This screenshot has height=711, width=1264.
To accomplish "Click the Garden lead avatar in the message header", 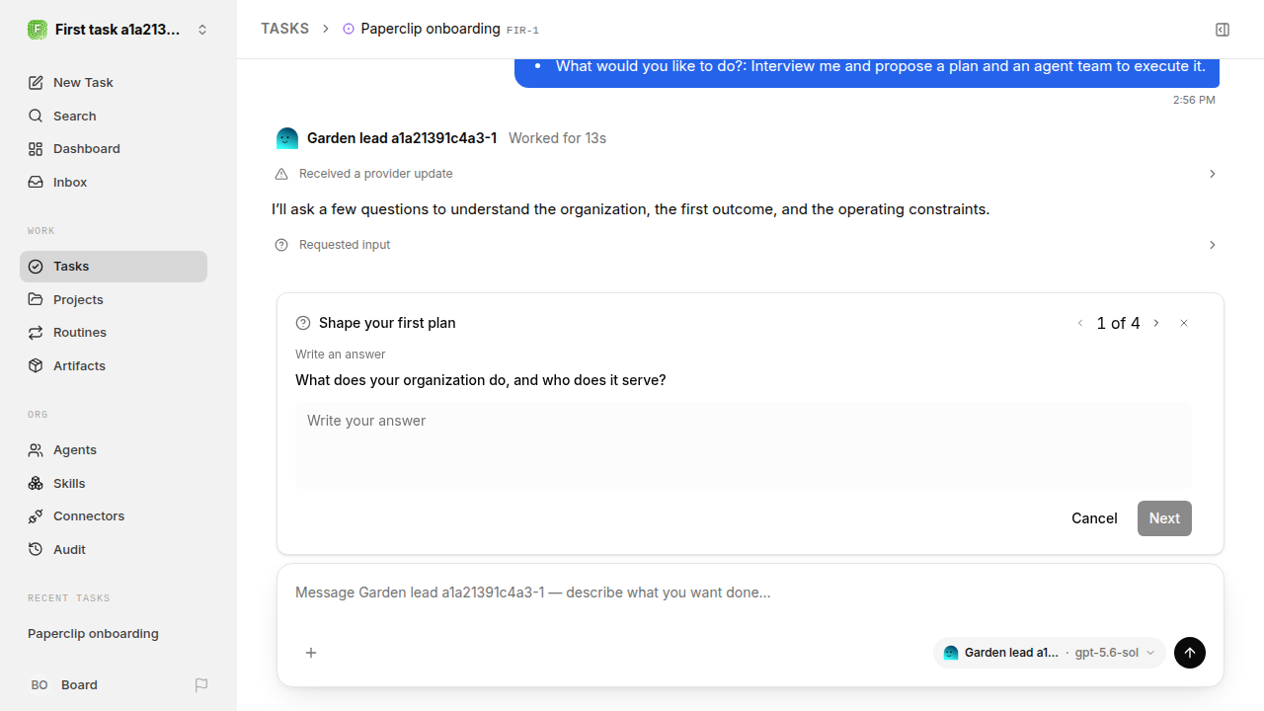I will pyautogui.click(x=287, y=138).
